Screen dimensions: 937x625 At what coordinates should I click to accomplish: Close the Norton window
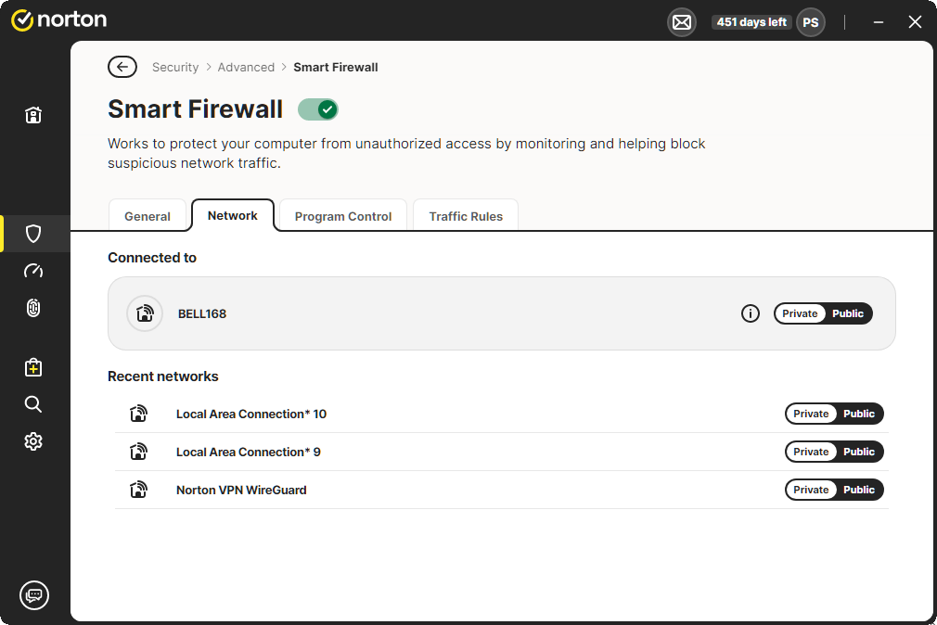pos(915,22)
